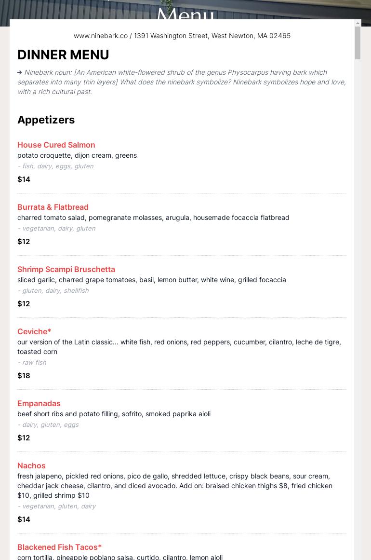Select the Appetizers section header
The image size is (371, 560).
tap(46, 120)
